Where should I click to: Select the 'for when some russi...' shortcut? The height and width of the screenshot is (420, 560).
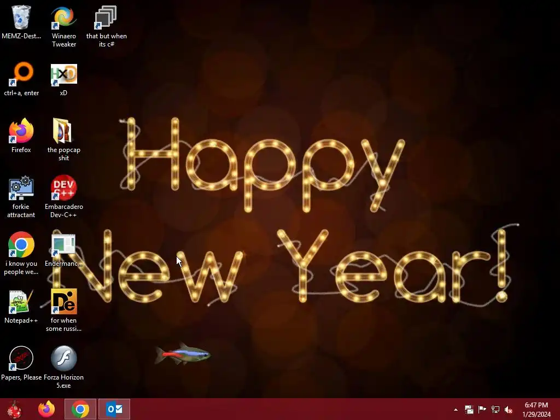pyautogui.click(x=63, y=302)
